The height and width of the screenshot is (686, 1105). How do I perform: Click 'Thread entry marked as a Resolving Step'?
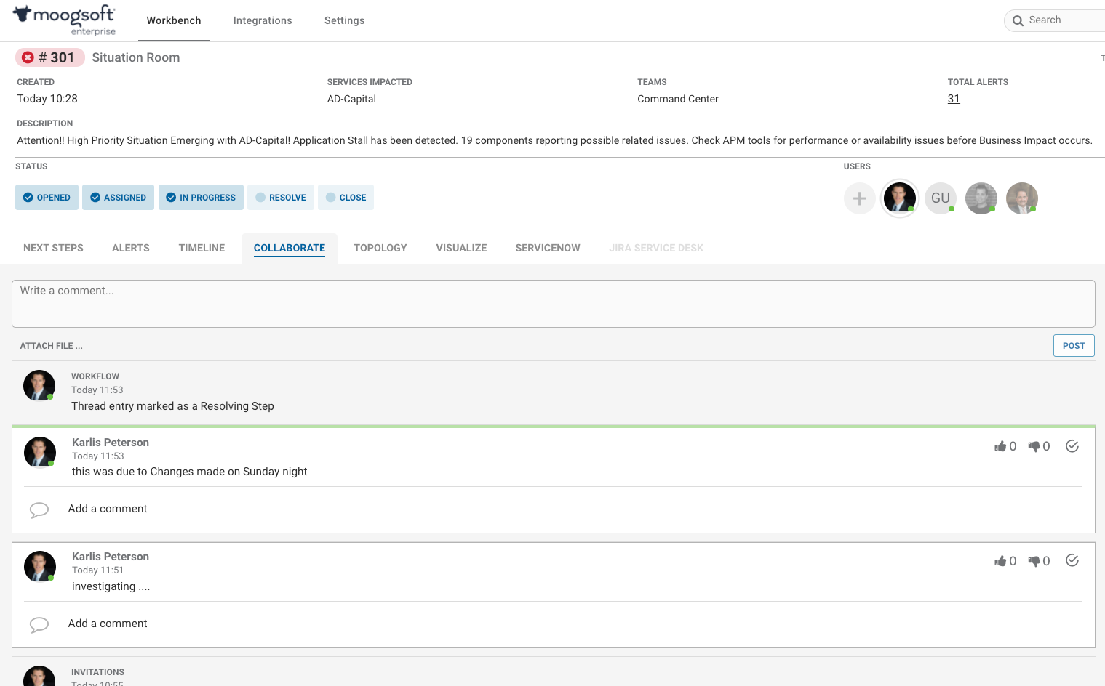pyautogui.click(x=172, y=406)
